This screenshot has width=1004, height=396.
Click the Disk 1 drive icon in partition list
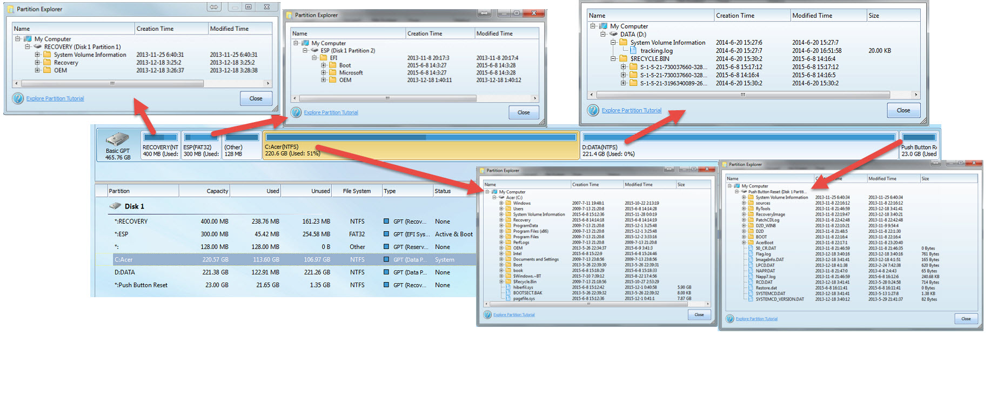pos(115,206)
